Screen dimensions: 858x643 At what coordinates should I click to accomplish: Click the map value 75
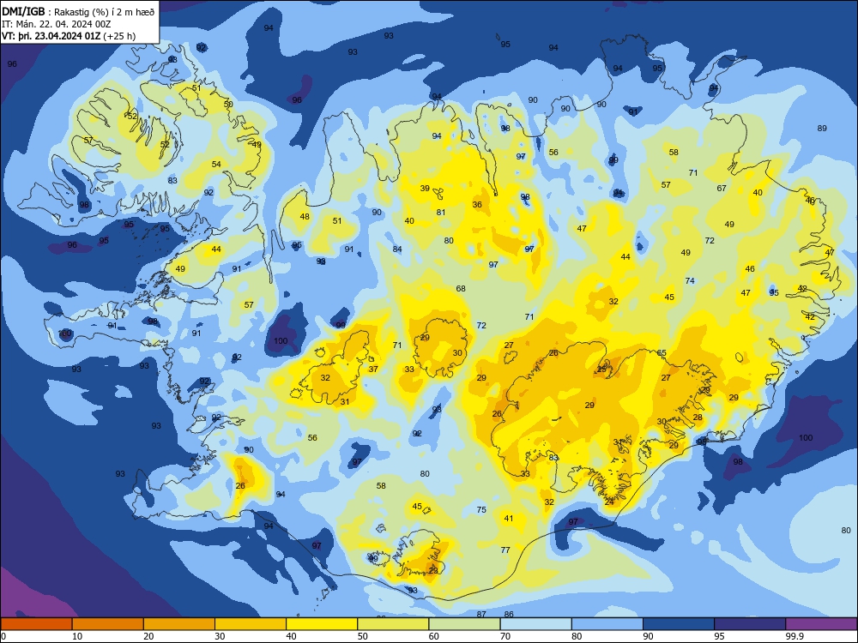481,509
